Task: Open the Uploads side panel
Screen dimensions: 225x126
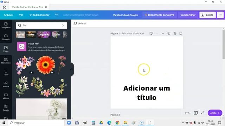Action: click(6, 37)
